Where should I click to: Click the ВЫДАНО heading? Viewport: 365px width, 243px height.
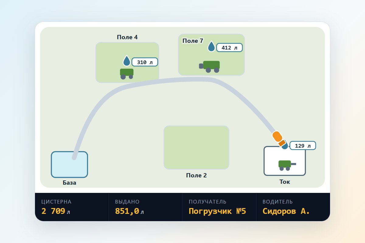[x=127, y=202]
